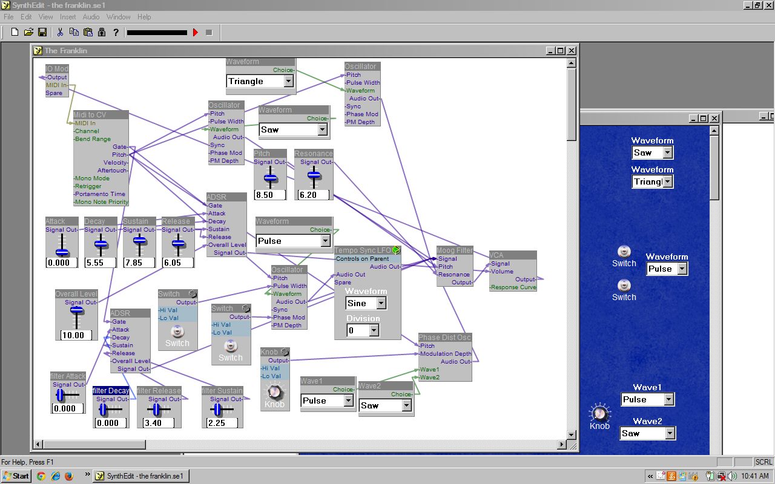775x484 pixels.
Task: Copy selection using the toolbar copy icon
Action: 74,32
